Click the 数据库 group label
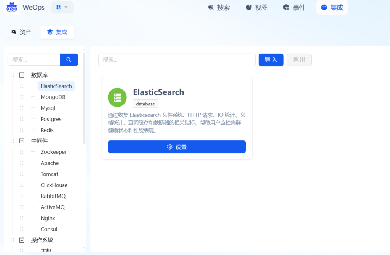This screenshot has height=255, width=390. tap(39, 75)
